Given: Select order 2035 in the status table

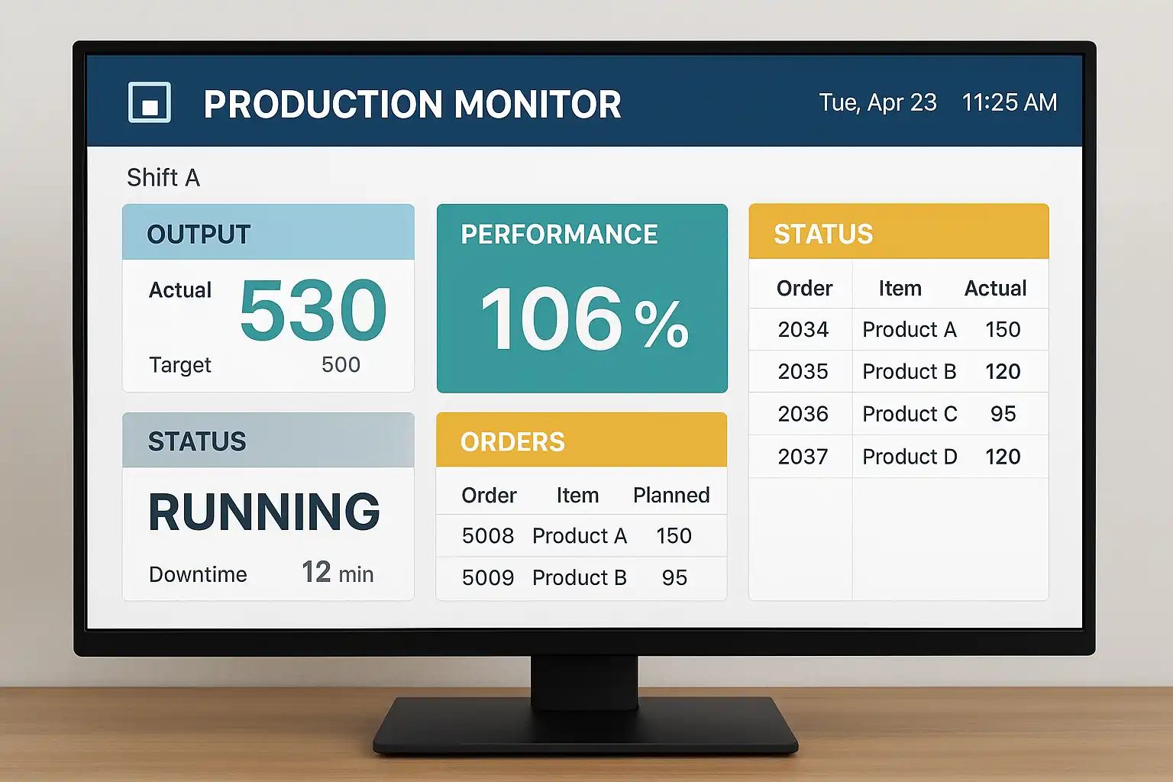Looking at the screenshot, I should click(803, 372).
